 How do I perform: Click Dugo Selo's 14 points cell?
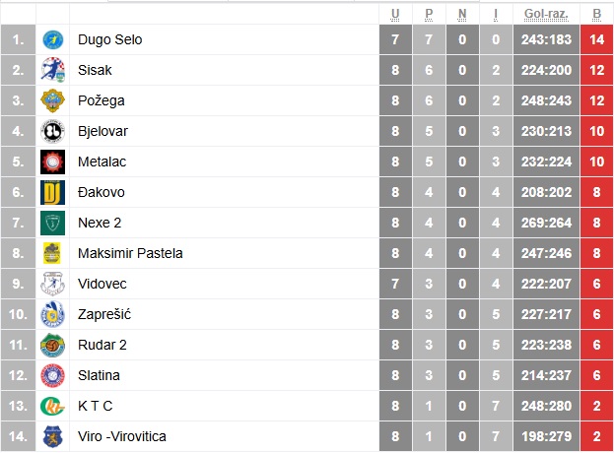[x=596, y=40]
